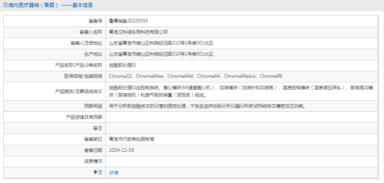The image size is (384, 183).
Task: Click the date 2024-12-06
Action: 122,150
